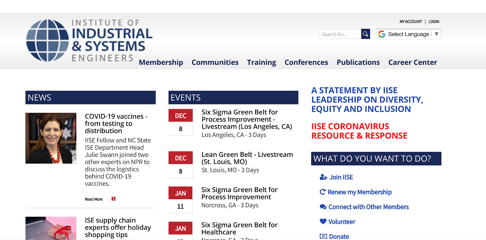This screenshot has height=240, width=486.
Task: Click the Join IISE link
Action: (x=341, y=177)
